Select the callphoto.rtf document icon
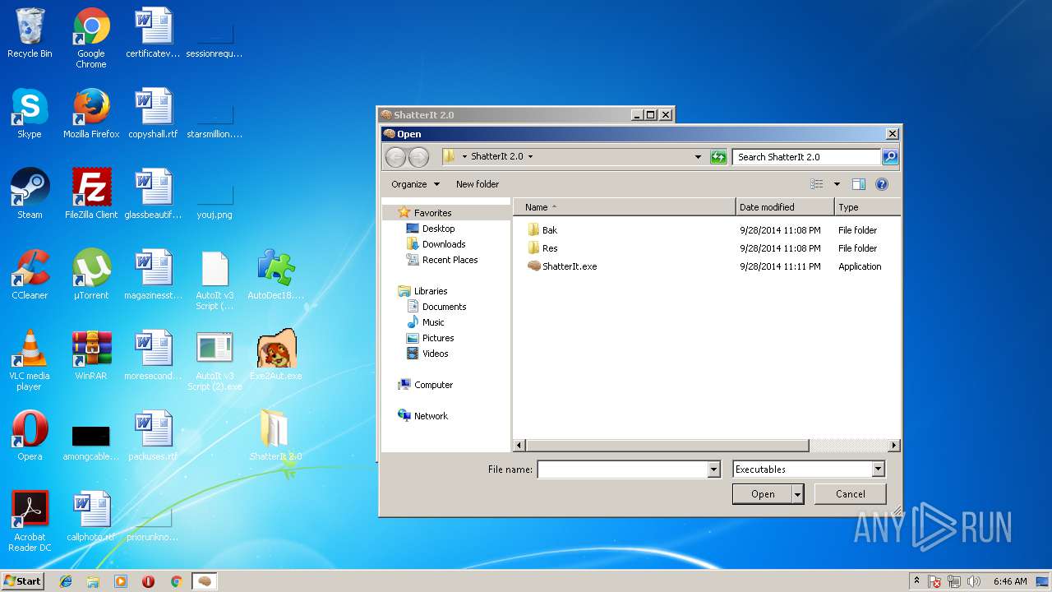Viewport: 1052px width, 592px height. (x=91, y=516)
